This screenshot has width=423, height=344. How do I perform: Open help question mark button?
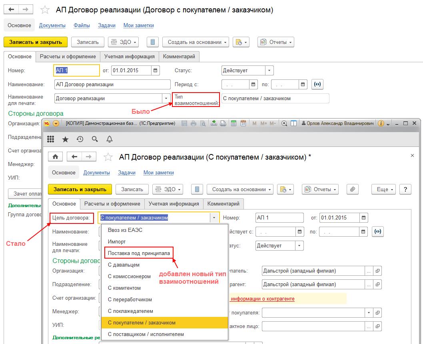point(405,189)
